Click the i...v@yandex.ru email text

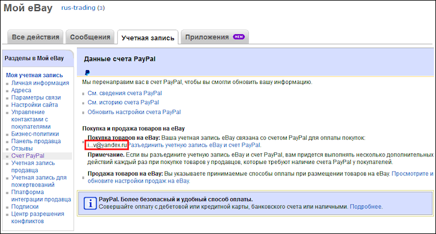(107, 145)
